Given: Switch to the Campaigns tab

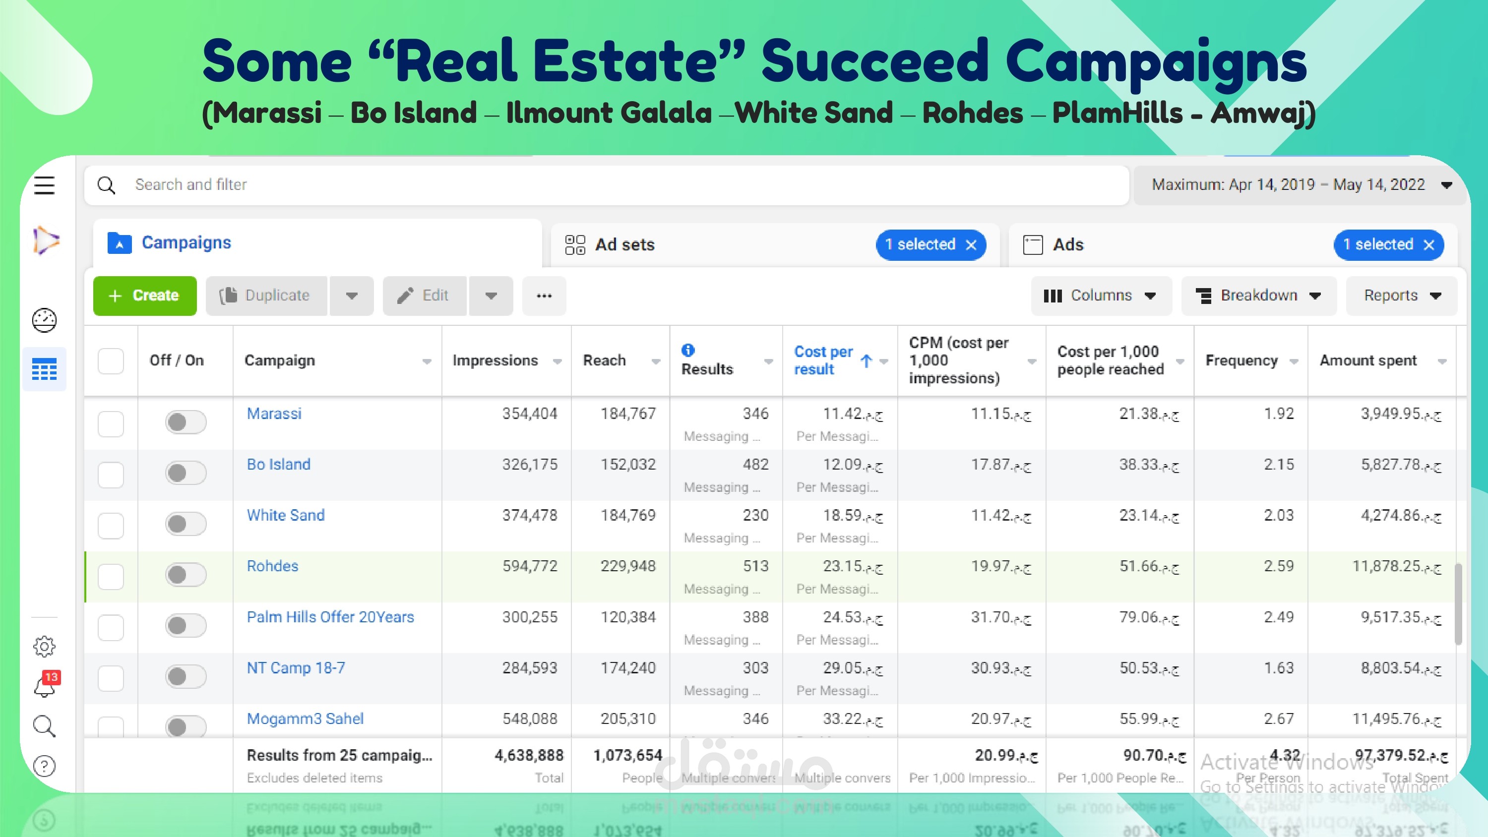Looking at the screenshot, I should (x=318, y=243).
